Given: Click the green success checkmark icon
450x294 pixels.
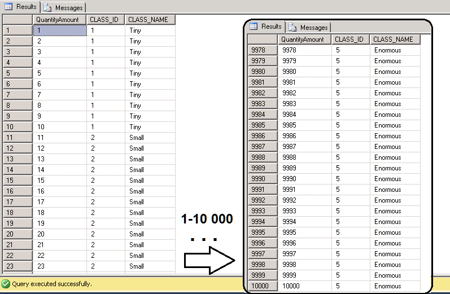Looking at the screenshot, I should coord(6,284).
